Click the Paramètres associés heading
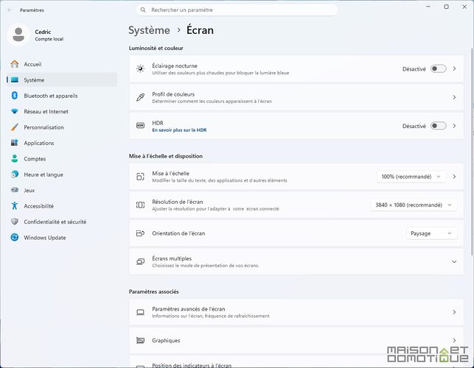Viewport: 474px width, 368px height. [153, 291]
